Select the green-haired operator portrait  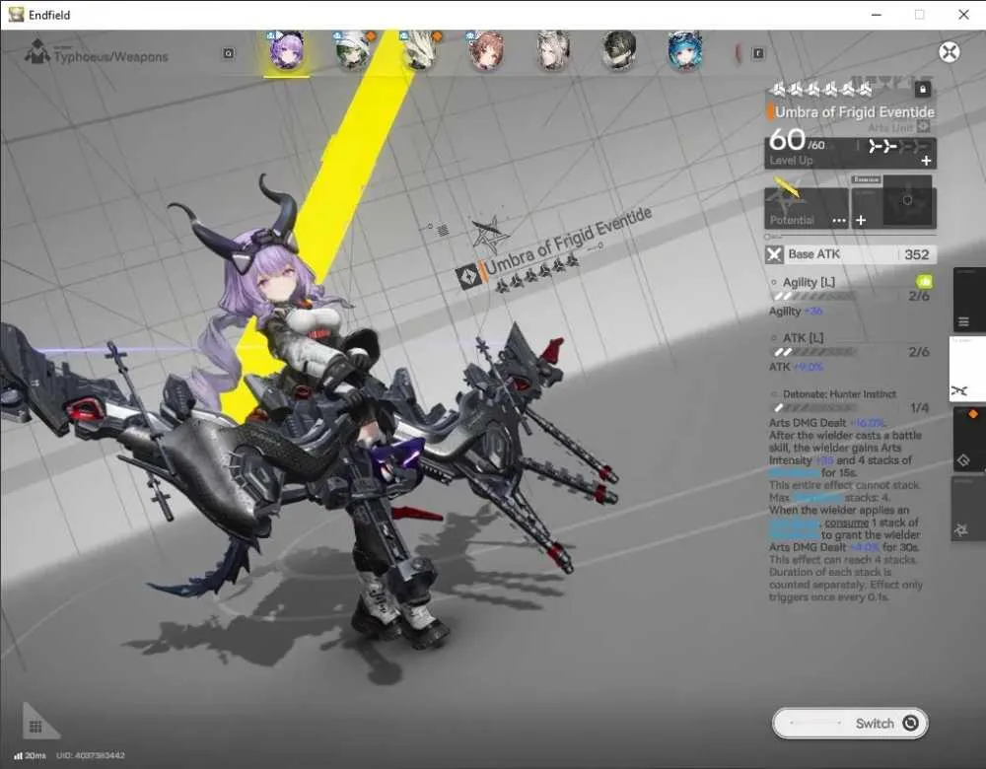(353, 50)
